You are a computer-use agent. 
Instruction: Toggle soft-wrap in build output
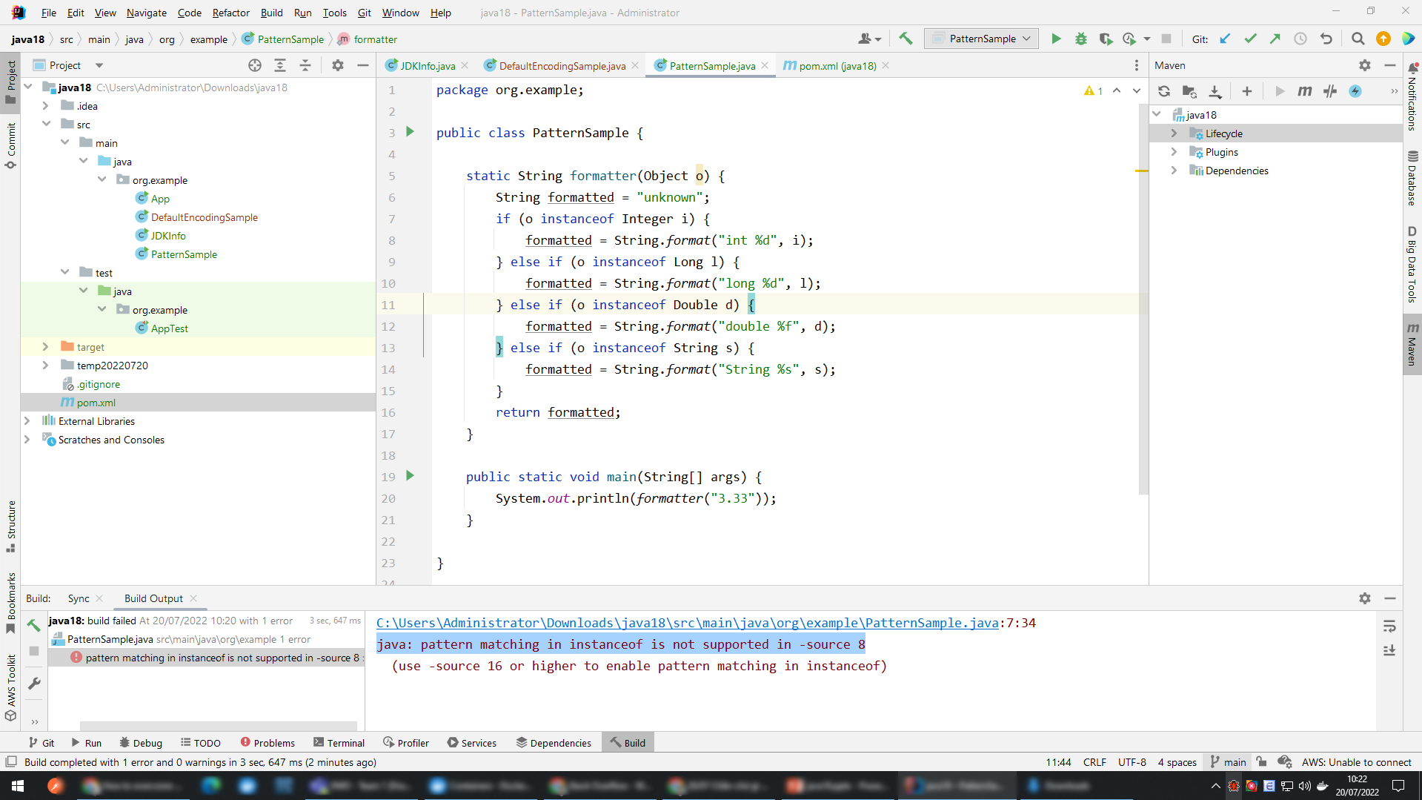(1389, 627)
